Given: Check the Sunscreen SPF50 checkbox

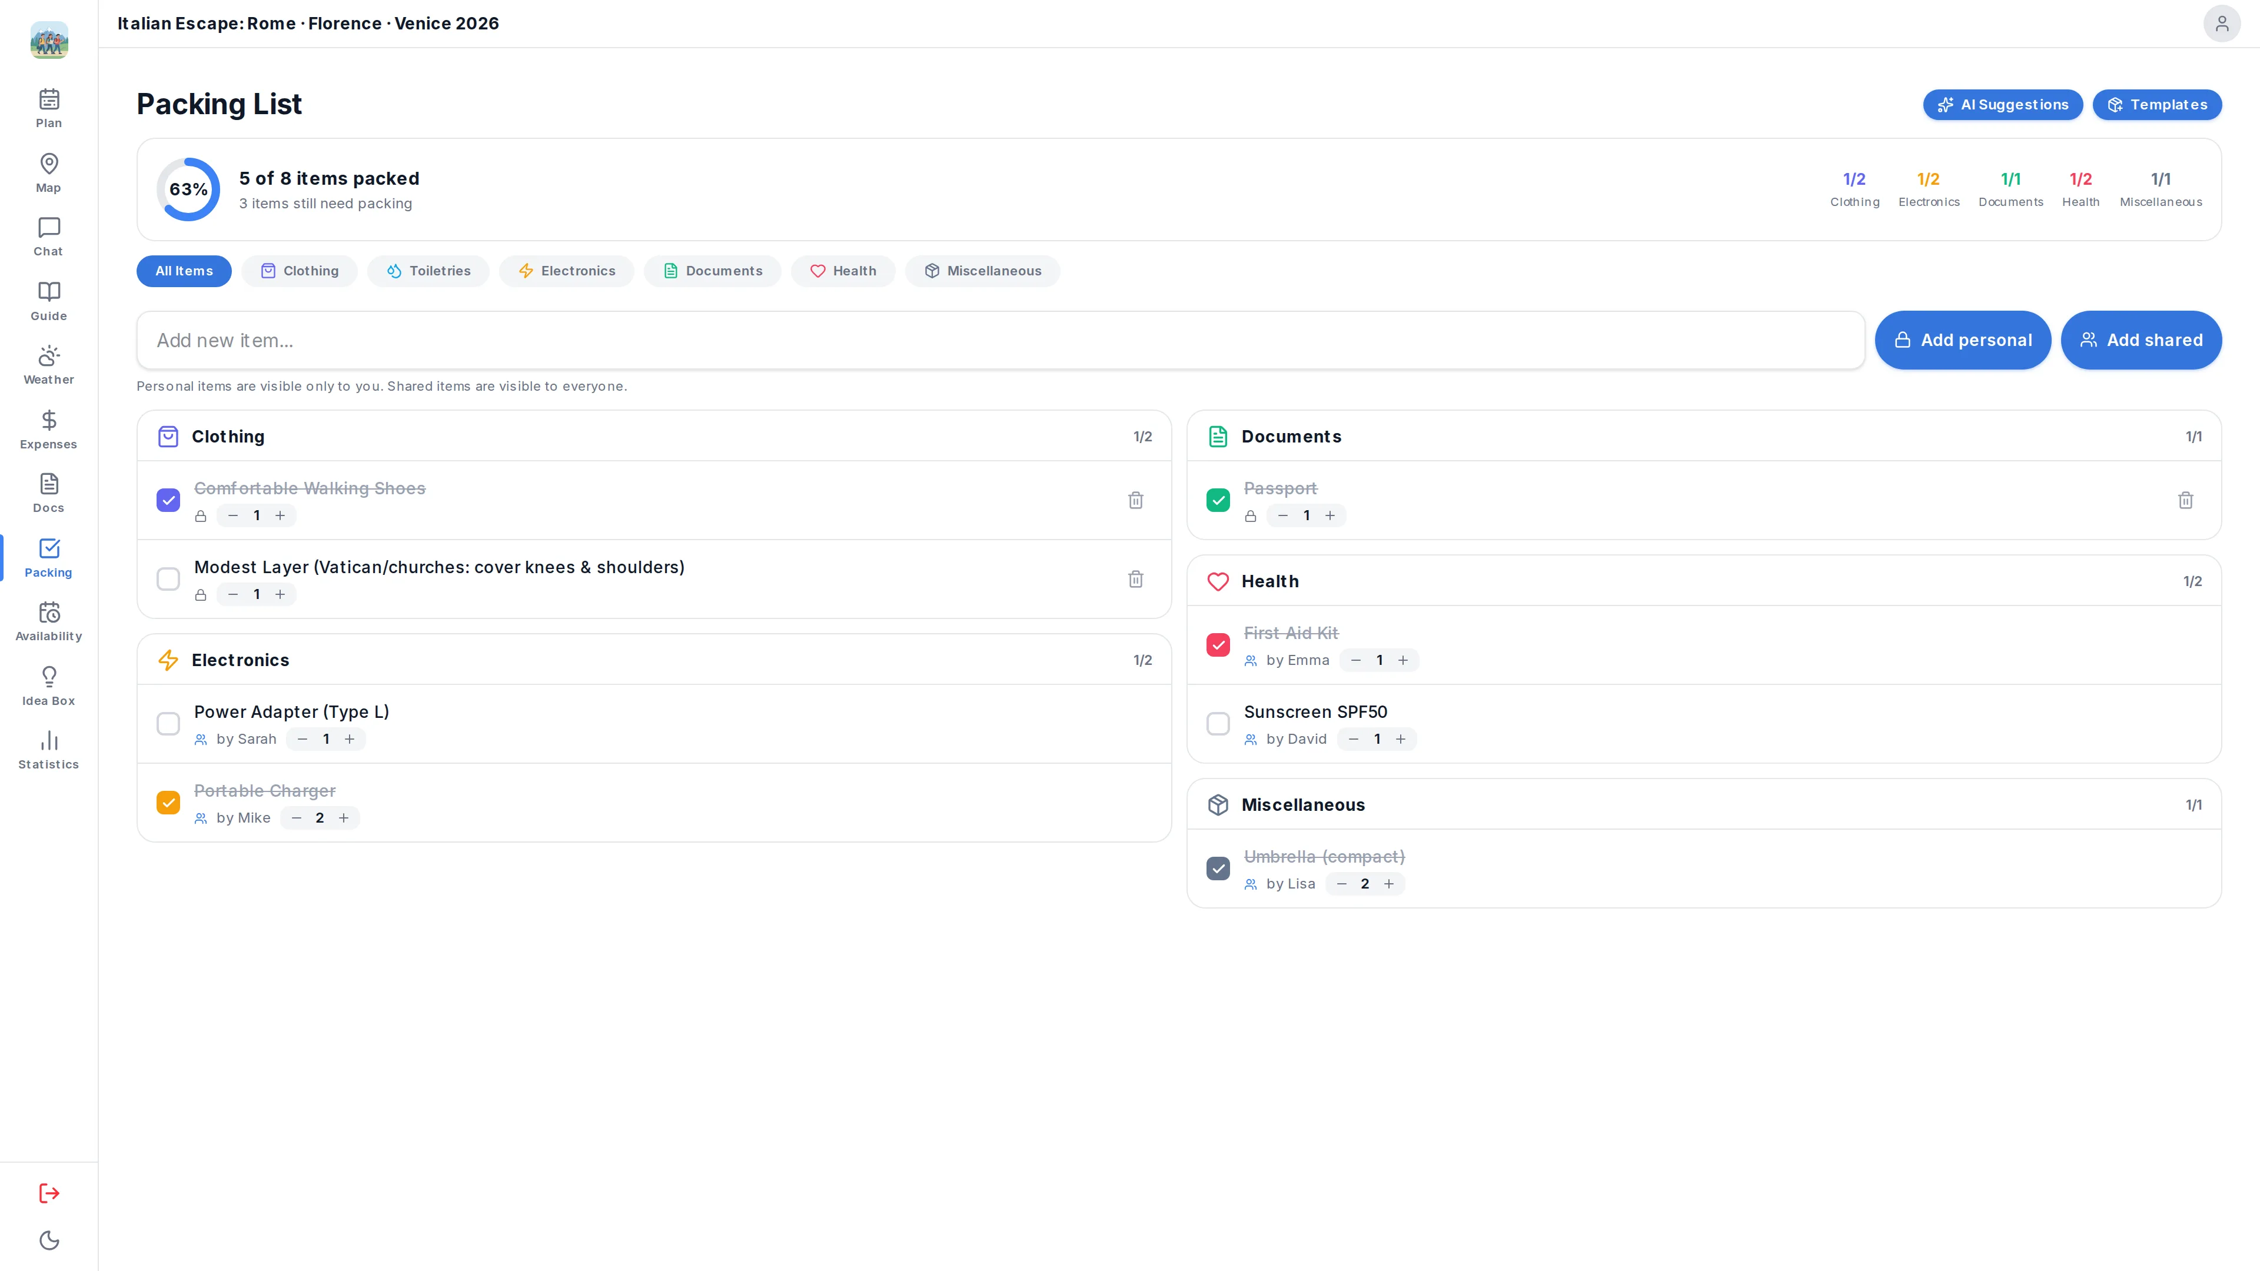Looking at the screenshot, I should click(x=1218, y=724).
